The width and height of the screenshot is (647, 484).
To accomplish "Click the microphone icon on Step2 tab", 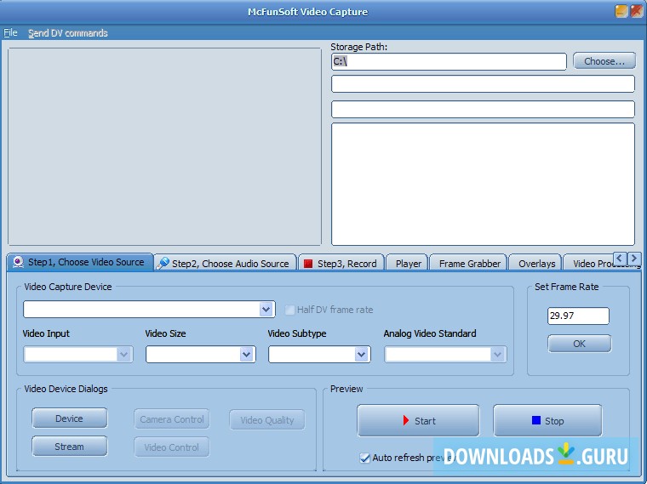I will tap(163, 263).
